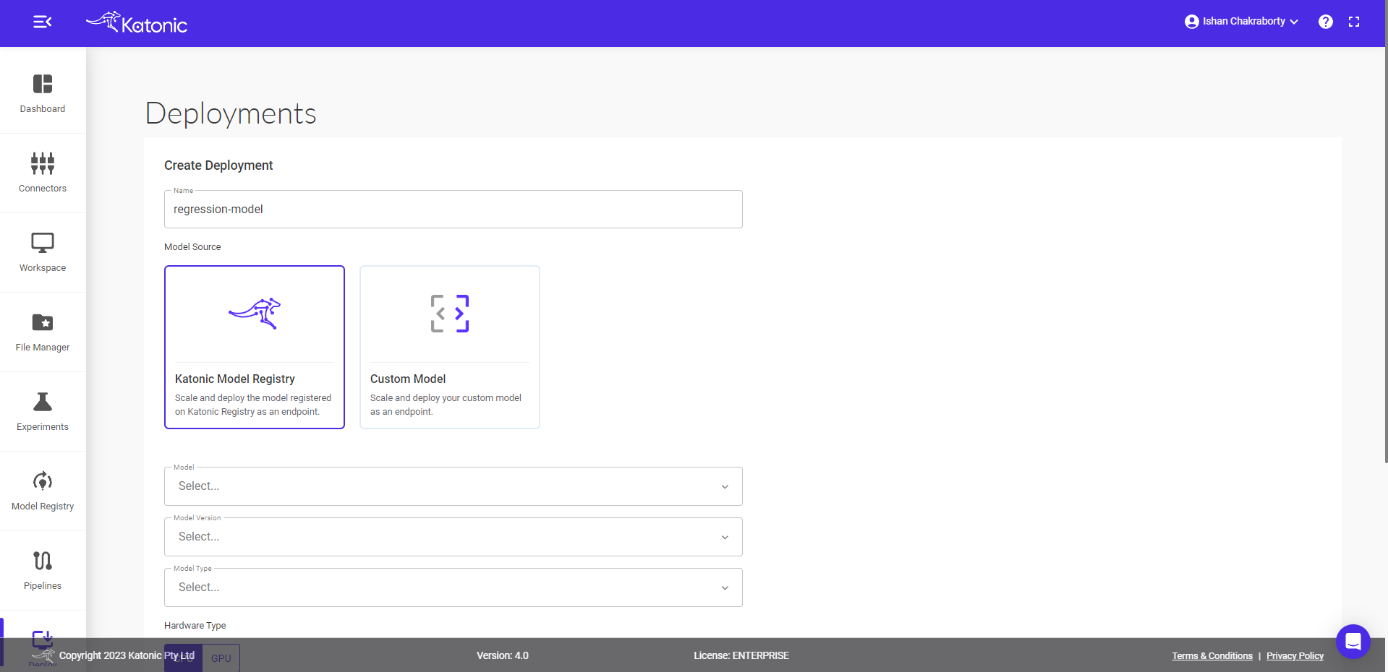Go to Workspace label in sidebar
The width and height of the screenshot is (1388, 672).
pos(43,268)
